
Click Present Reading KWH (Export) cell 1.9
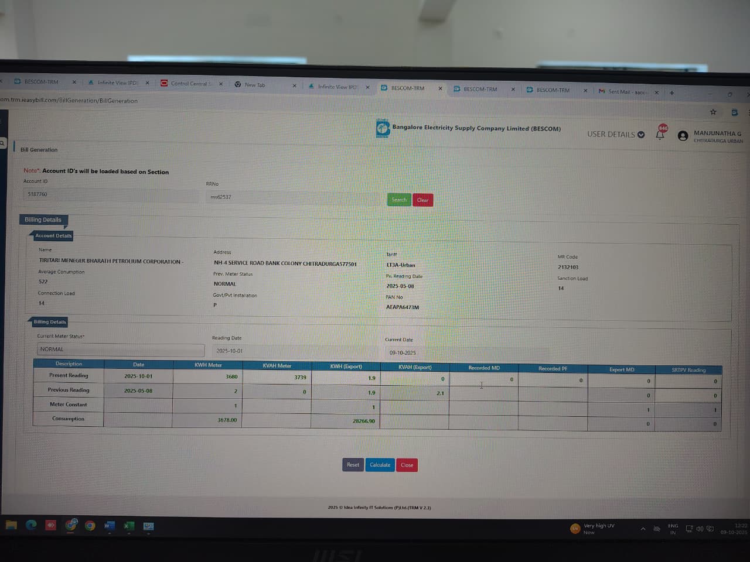point(346,378)
